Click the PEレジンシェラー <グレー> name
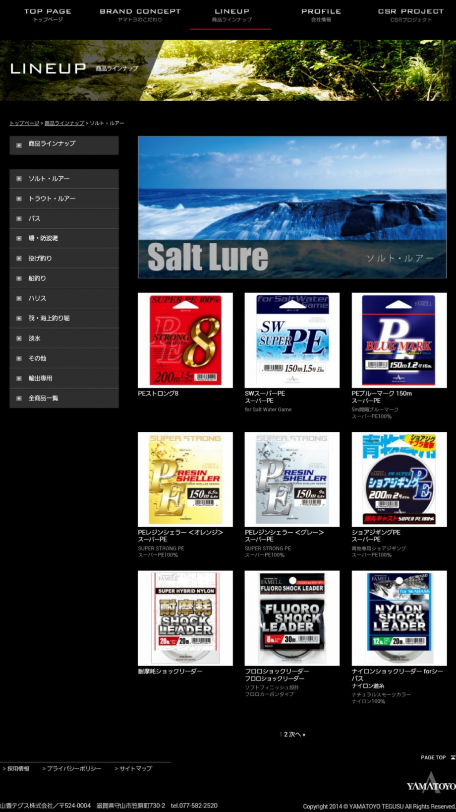The image size is (456, 812). tap(285, 532)
